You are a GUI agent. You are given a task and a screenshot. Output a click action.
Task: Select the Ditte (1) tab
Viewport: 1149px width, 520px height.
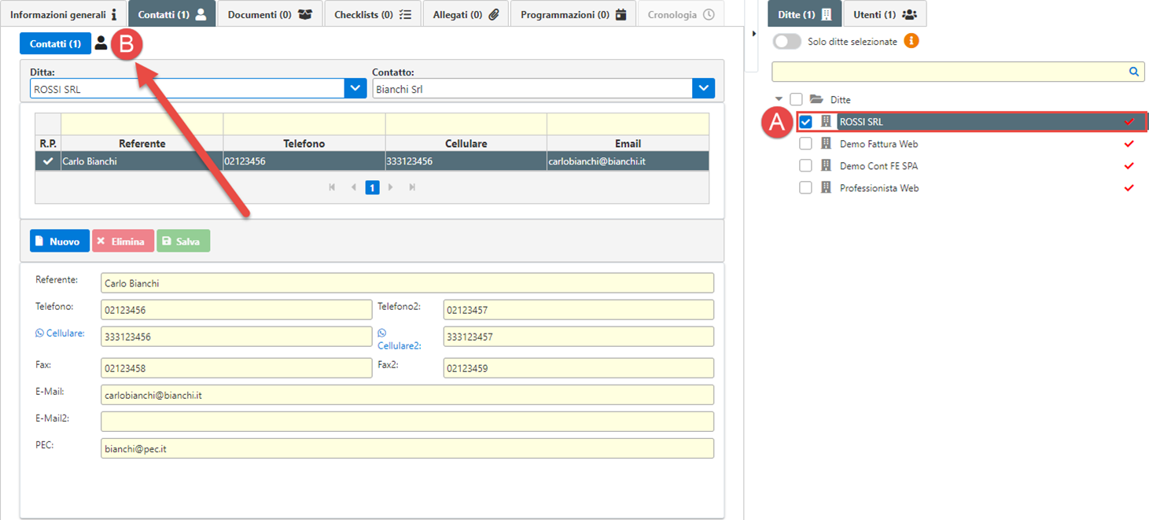(x=805, y=14)
